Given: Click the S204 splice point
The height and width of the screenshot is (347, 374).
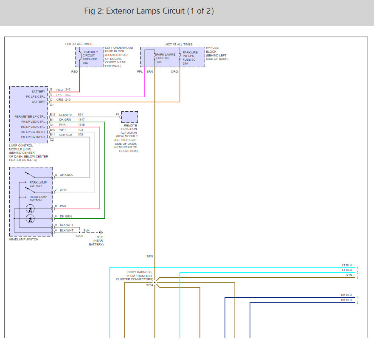Looking at the screenshot, I should 155,282.
